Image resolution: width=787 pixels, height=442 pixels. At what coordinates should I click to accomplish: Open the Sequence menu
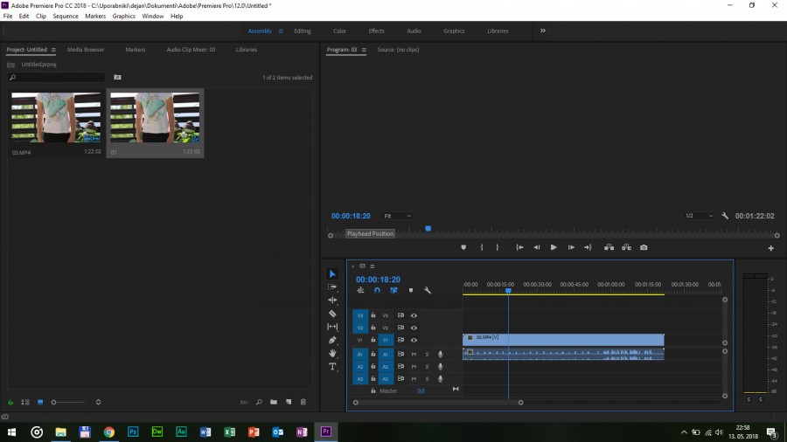[x=66, y=16]
